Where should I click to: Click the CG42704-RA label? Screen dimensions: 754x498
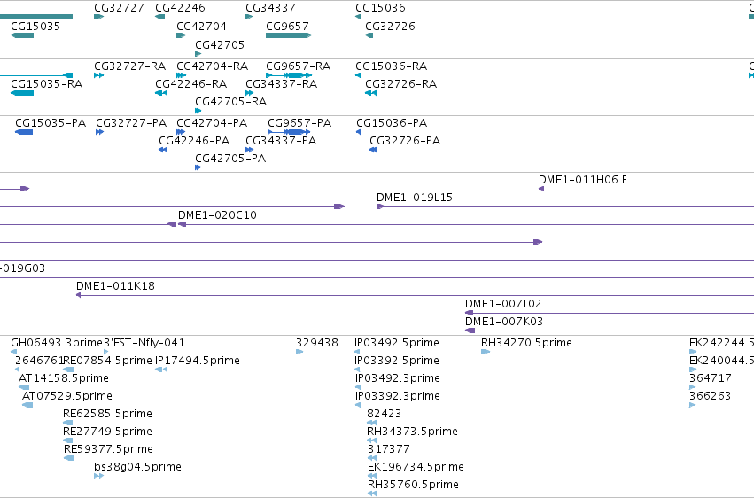(x=212, y=66)
